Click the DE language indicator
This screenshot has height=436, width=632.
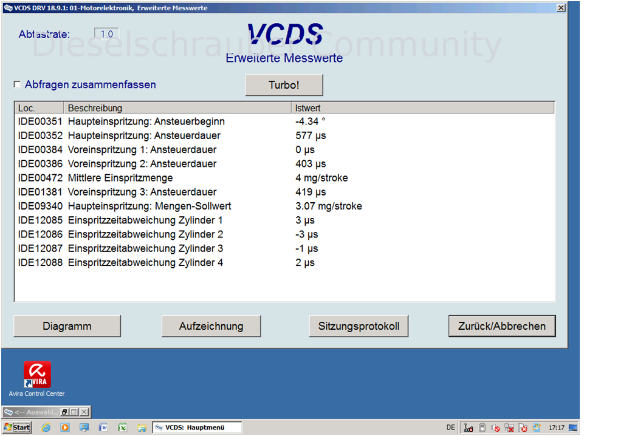click(x=451, y=427)
